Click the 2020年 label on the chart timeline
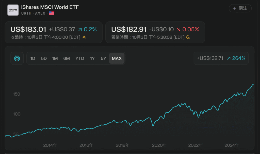Viewport: 260px width, 154px height. click(159, 145)
